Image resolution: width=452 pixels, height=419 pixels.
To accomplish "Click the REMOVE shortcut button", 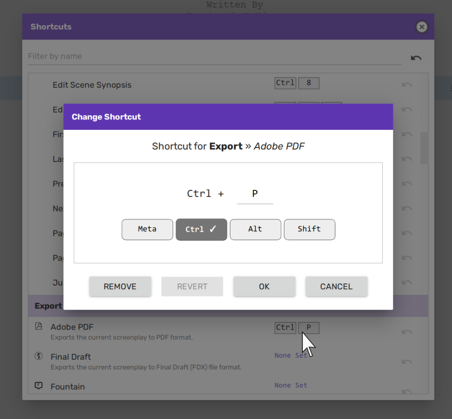I will pos(120,287).
